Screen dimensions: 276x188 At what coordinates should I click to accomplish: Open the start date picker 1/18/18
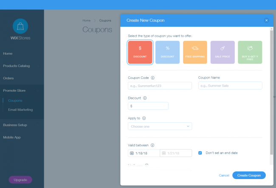coord(144,153)
